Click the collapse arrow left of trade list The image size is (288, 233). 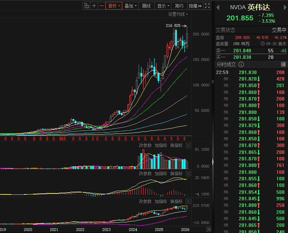click(x=213, y=162)
